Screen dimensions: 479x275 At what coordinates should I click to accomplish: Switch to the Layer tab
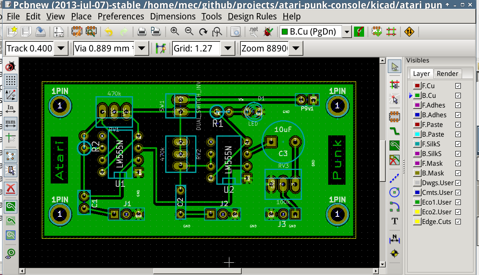point(421,73)
